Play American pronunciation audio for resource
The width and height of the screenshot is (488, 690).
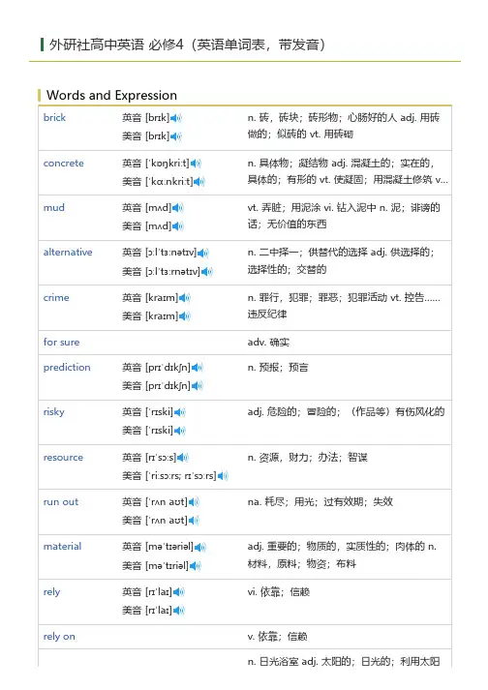tap(223, 476)
